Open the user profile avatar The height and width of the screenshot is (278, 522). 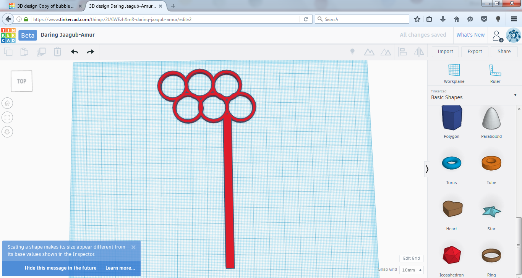coord(513,35)
